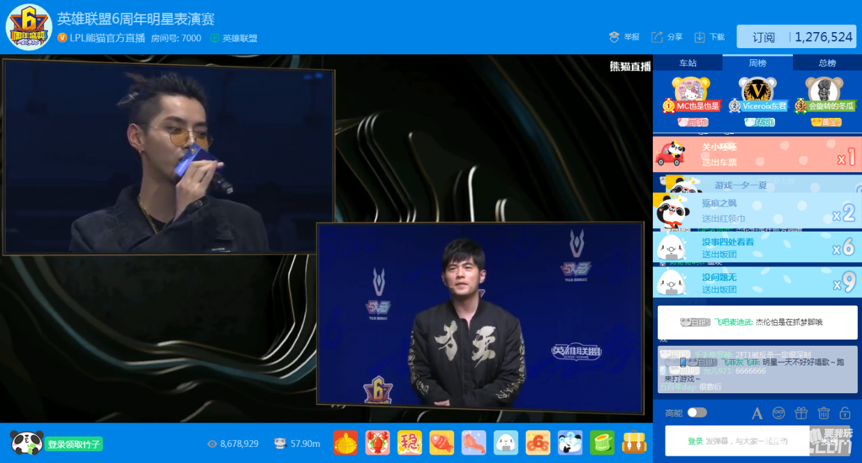Open the emoji picker in chat

point(778,413)
